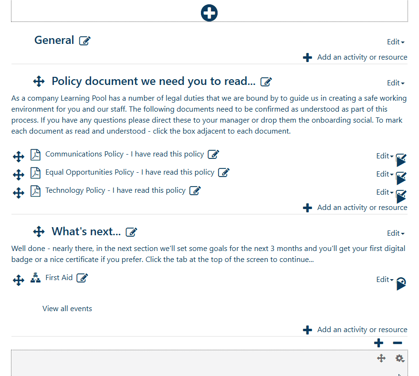Screen dimensions: 419x376
Task: Expand Edit menu for Technology Policy item
Action: tap(385, 192)
